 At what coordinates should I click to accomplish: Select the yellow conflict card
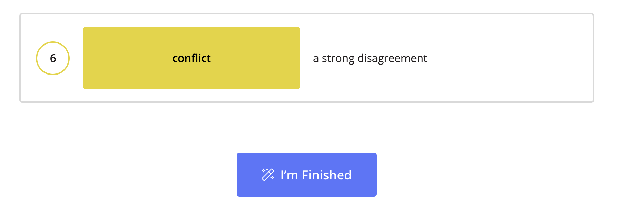click(192, 58)
